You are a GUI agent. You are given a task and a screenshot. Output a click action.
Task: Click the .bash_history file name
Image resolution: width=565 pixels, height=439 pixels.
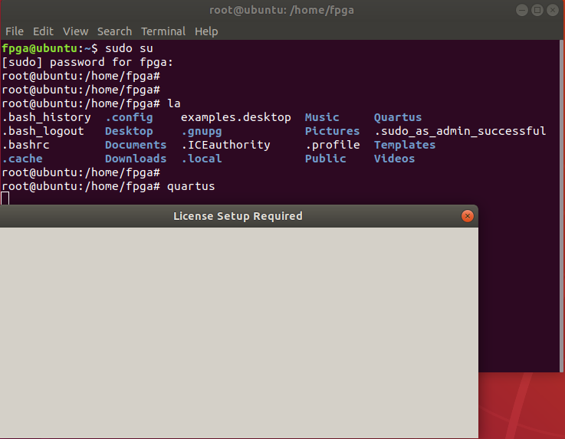(46, 118)
